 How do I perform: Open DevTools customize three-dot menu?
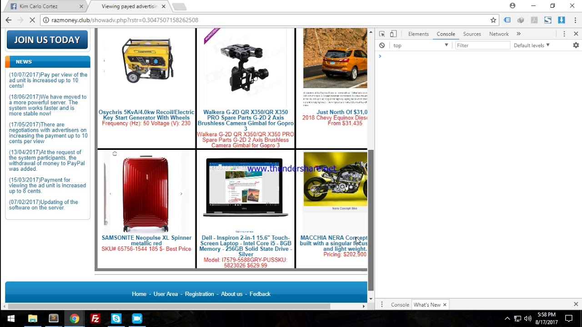(x=564, y=34)
